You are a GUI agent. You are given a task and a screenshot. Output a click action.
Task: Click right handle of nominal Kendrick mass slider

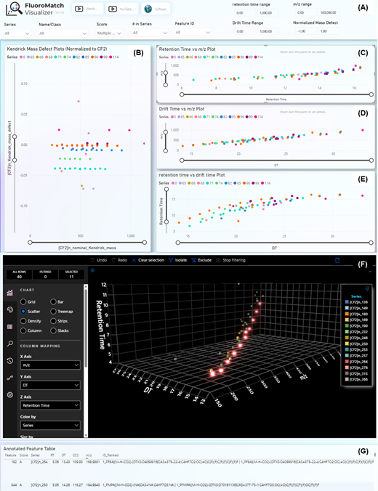pos(144,242)
